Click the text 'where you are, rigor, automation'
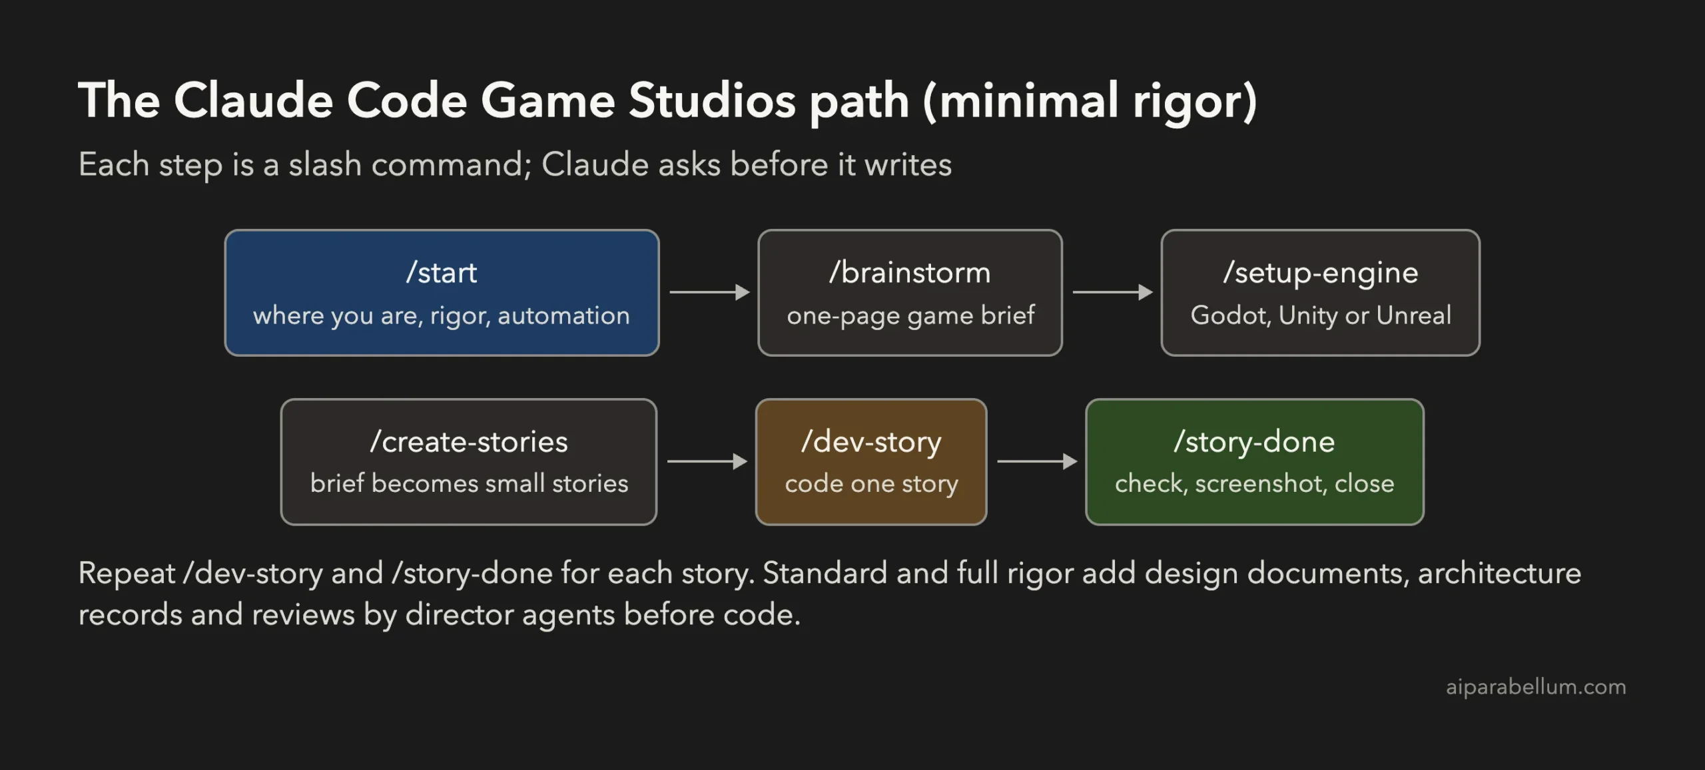Screen dimensions: 1705x770 [442, 315]
